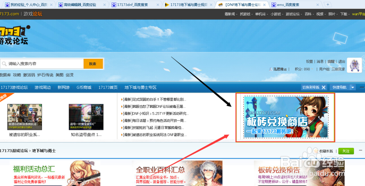Click the magnifier icon in search box
This screenshot has height=186, width=365.
(4, 64)
